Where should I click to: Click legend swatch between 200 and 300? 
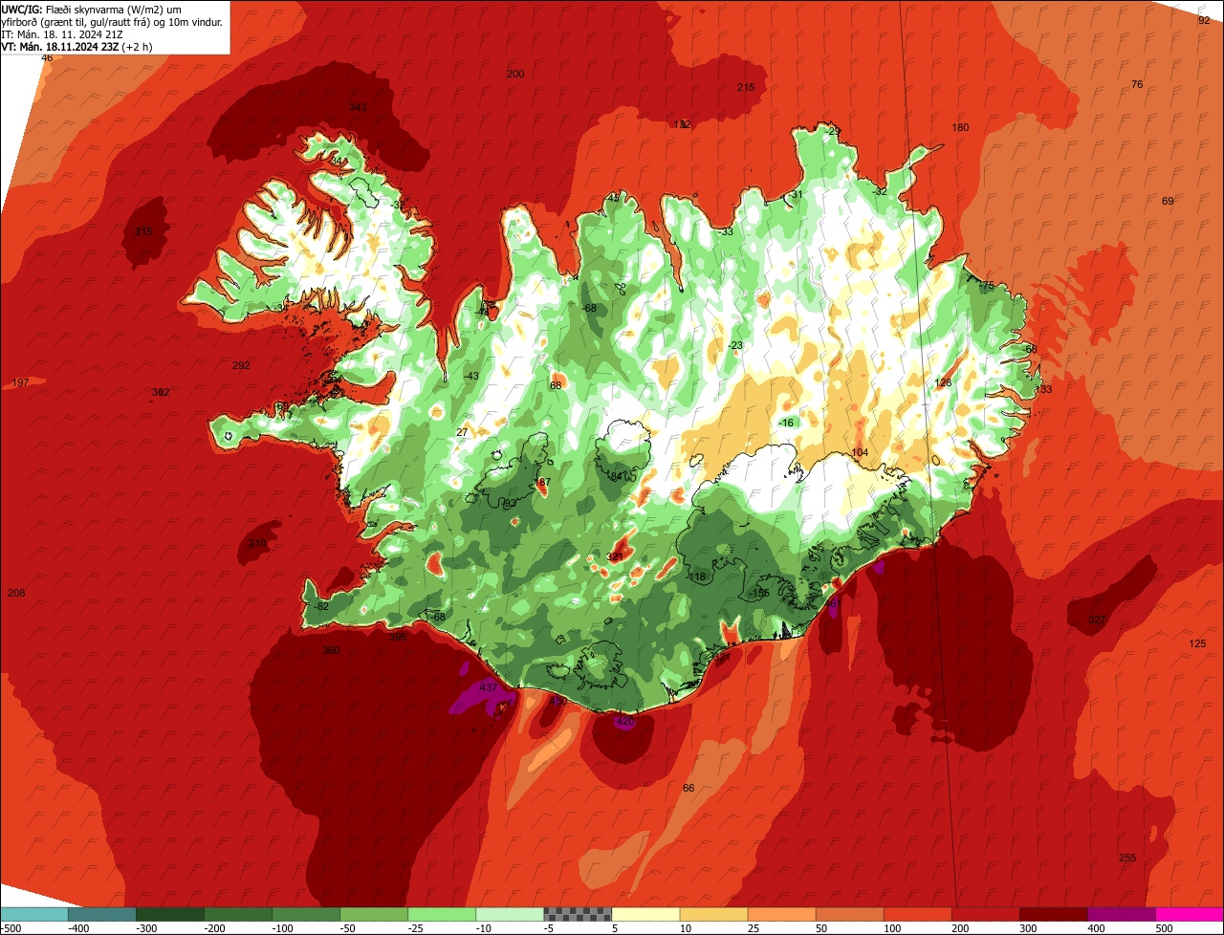pyautogui.click(x=985, y=914)
